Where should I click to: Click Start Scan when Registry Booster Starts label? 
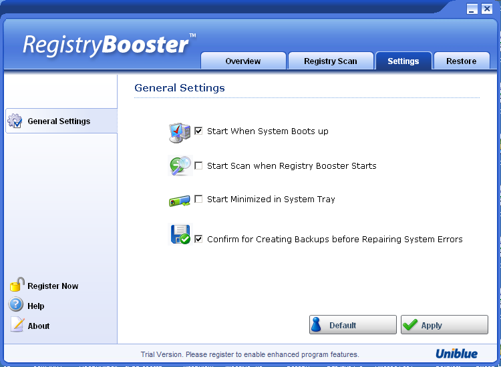pyautogui.click(x=292, y=166)
